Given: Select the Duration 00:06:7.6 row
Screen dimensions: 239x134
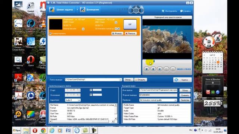Looking at the screenshot, I should 82,111.
